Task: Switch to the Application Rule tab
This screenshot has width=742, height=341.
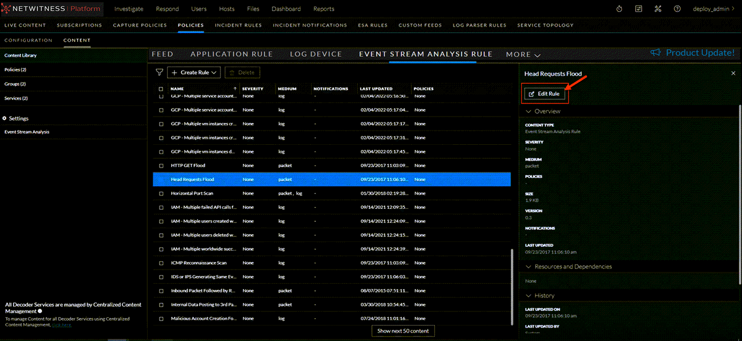Action: pos(232,54)
